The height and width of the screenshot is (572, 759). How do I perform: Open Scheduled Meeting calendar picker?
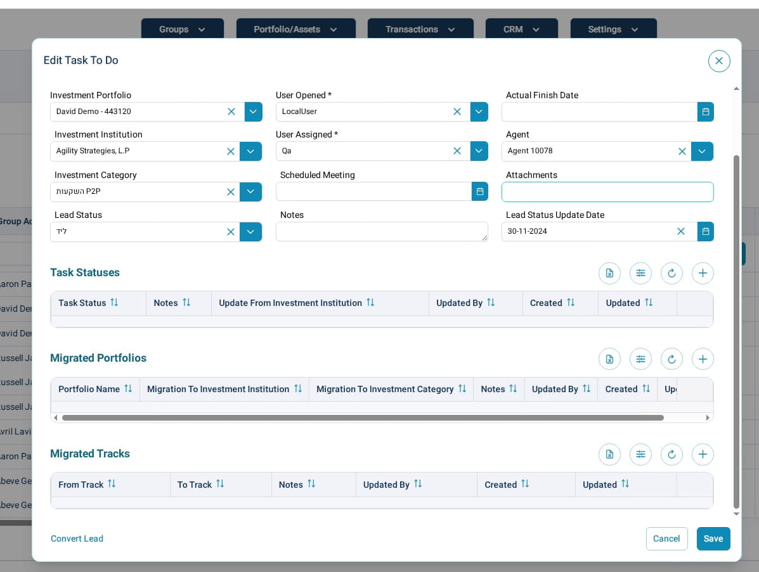click(x=480, y=191)
